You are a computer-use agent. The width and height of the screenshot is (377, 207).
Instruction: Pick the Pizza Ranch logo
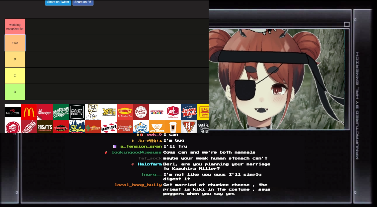pyautogui.click(x=29, y=127)
